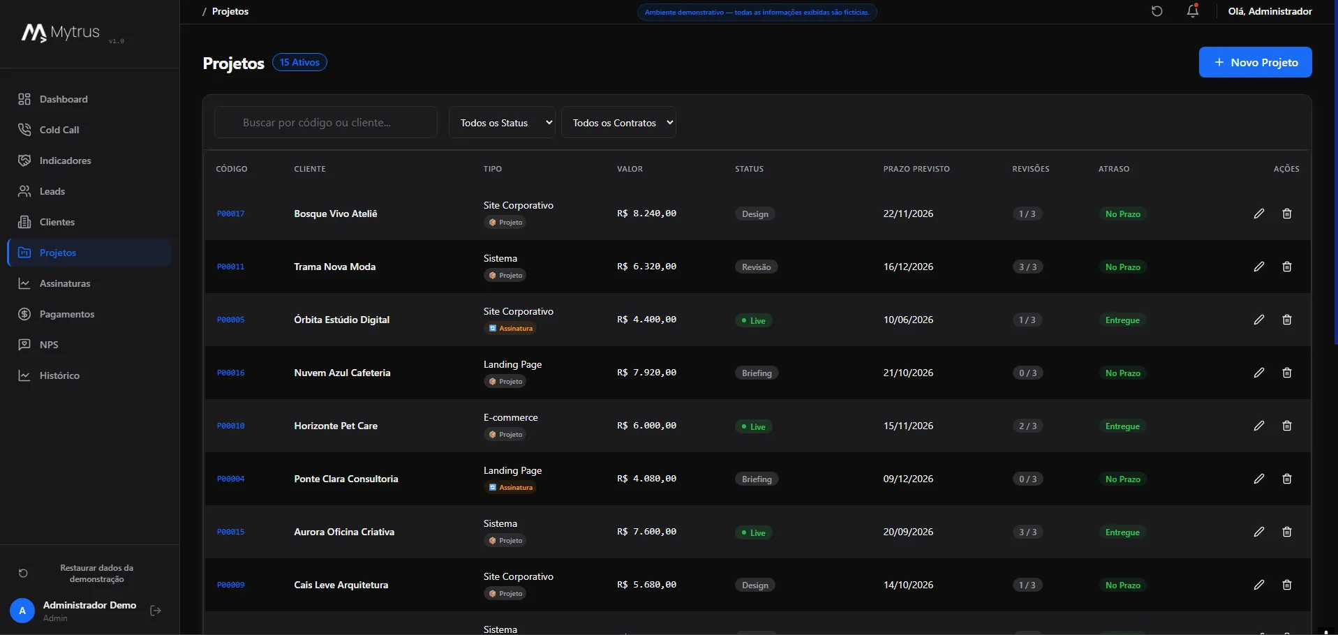Go to Pagamentos
Image resolution: width=1338 pixels, height=635 pixels.
89,314
